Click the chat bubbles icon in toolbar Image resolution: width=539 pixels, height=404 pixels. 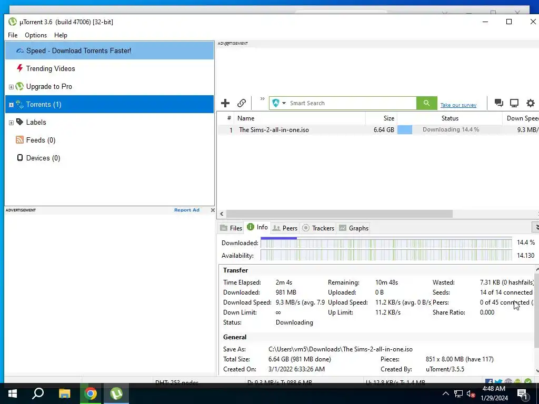499,103
